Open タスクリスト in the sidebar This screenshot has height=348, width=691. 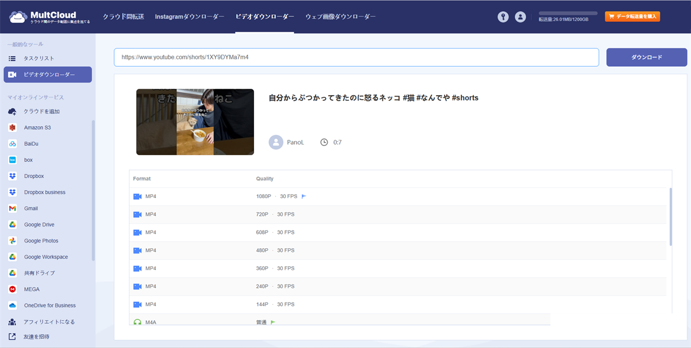tap(39, 58)
